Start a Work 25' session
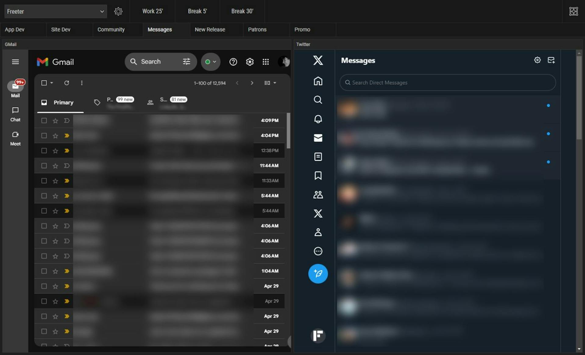 click(153, 11)
